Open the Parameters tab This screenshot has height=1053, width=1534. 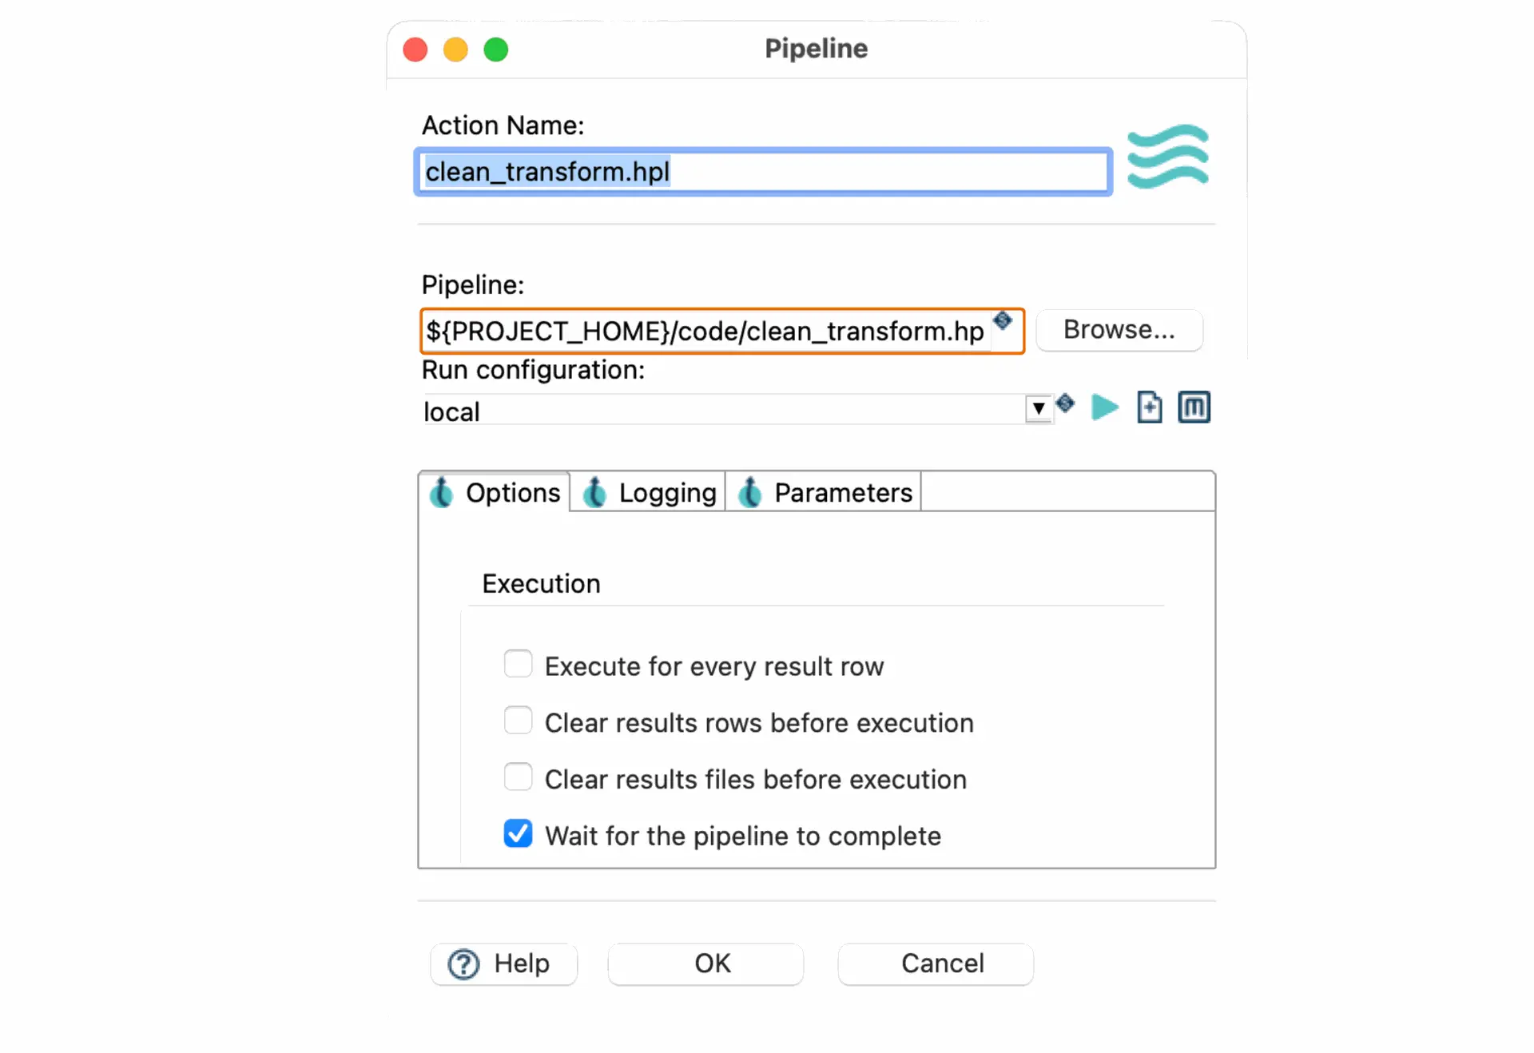point(824,492)
